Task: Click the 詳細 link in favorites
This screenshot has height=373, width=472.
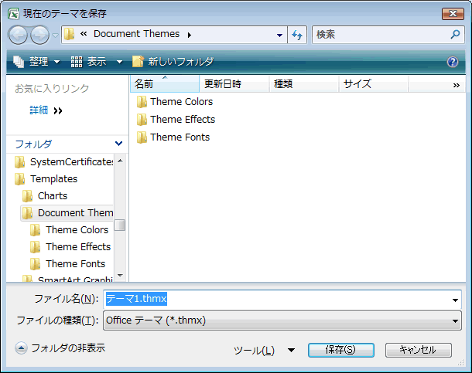Action: (x=39, y=110)
